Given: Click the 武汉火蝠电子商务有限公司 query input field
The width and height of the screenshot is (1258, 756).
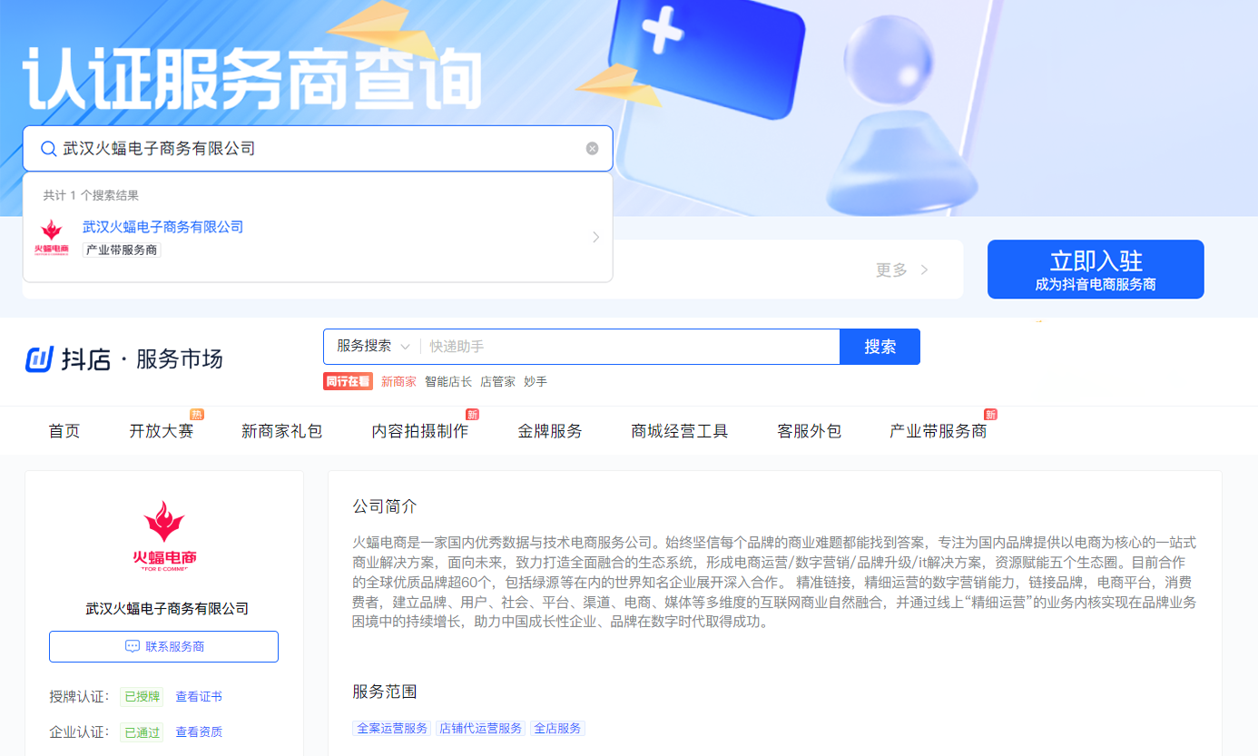Looking at the screenshot, I should click(x=318, y=148).
